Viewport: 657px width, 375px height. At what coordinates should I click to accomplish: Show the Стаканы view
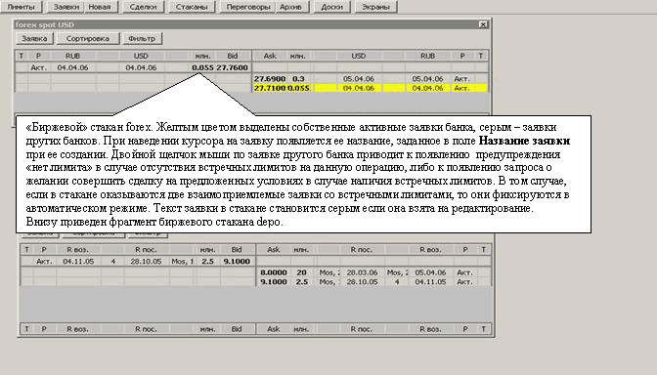click(192, 7)
